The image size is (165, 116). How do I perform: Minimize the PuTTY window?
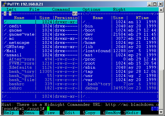pos(149,4)
